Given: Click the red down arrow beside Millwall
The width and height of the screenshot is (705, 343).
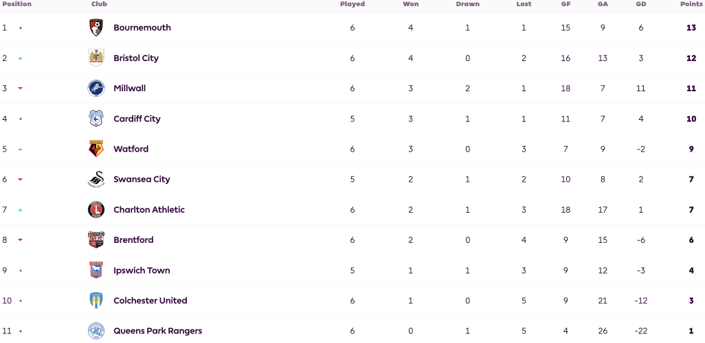Looking at the screenshot, I should point(20,88).
